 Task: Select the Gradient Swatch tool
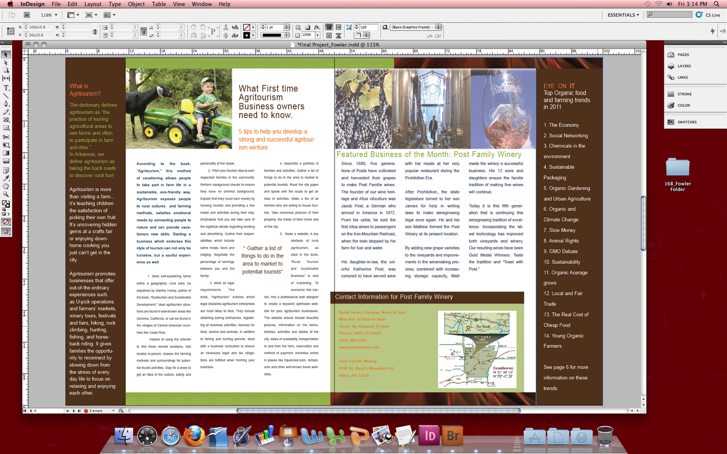click(6, 153)
